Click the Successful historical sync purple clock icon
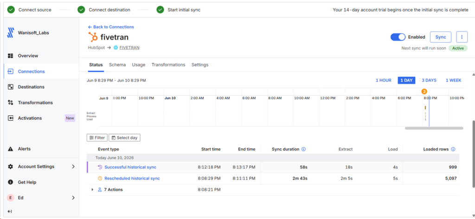Screen dimensions: 475x219 click(x=100, y=167)
